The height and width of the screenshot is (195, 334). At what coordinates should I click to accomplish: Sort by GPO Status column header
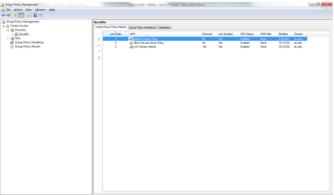coord(249,34)
